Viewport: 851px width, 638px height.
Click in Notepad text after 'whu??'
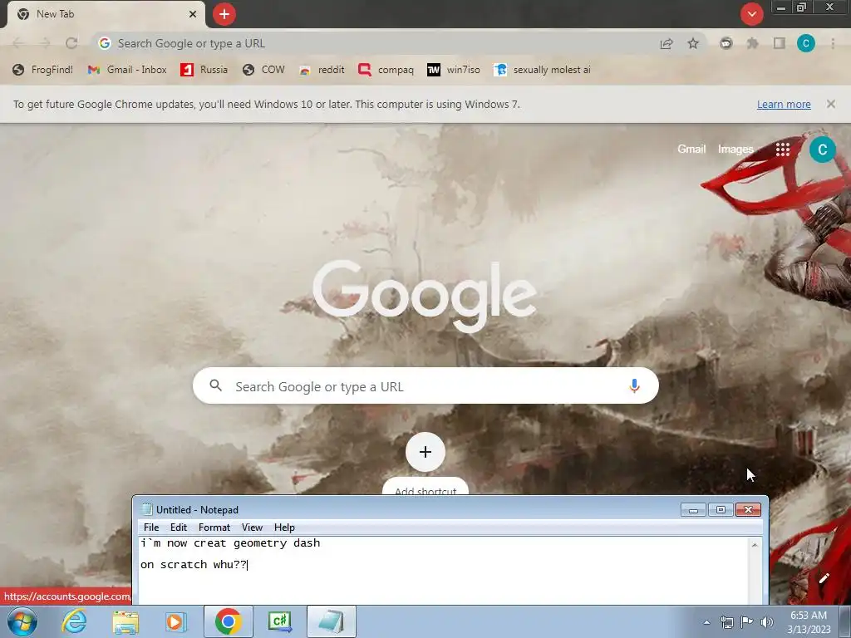(x=248, y=565)
